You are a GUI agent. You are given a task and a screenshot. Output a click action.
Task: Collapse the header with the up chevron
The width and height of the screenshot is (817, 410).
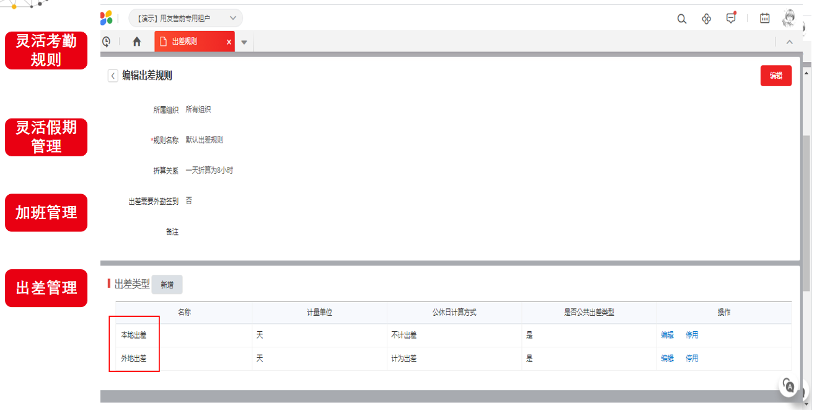point(789,42)
